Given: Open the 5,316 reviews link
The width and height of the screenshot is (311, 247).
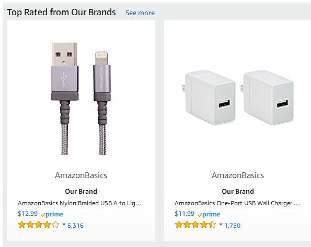Looking at the screenshot, I should [x=76, y=226].
